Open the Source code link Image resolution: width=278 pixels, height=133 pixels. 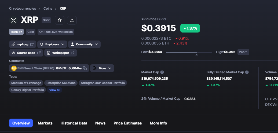(x=26, y=53)
